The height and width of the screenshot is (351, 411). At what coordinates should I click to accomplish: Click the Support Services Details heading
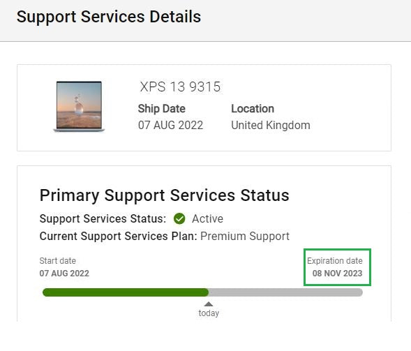pyautogui.click(x=109, y=17)
